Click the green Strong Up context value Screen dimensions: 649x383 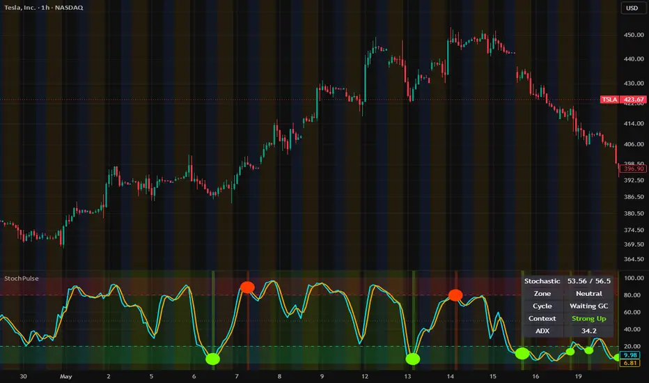click(589, 318)
